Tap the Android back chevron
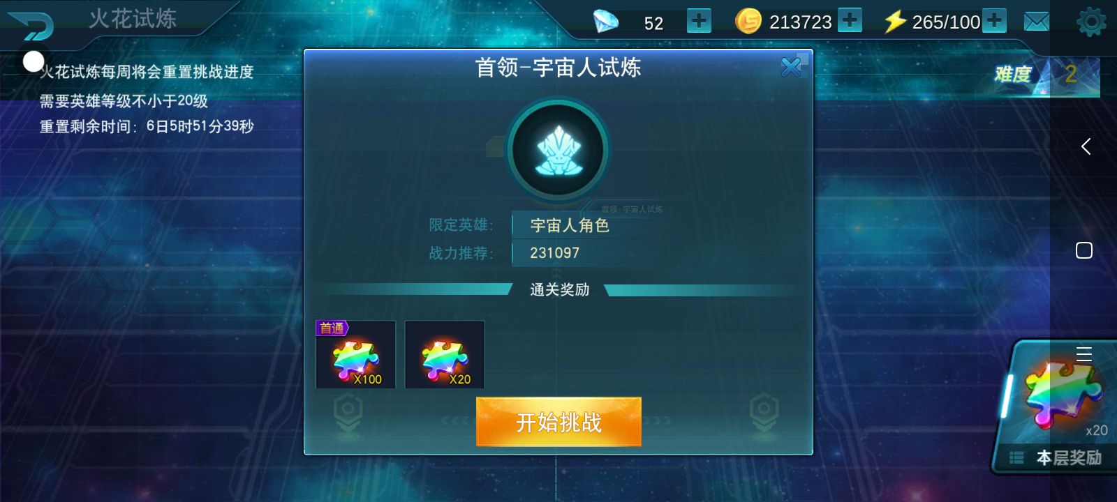Image resolution: width=1117 pixels, height=502 pixels. (1086, 146)
